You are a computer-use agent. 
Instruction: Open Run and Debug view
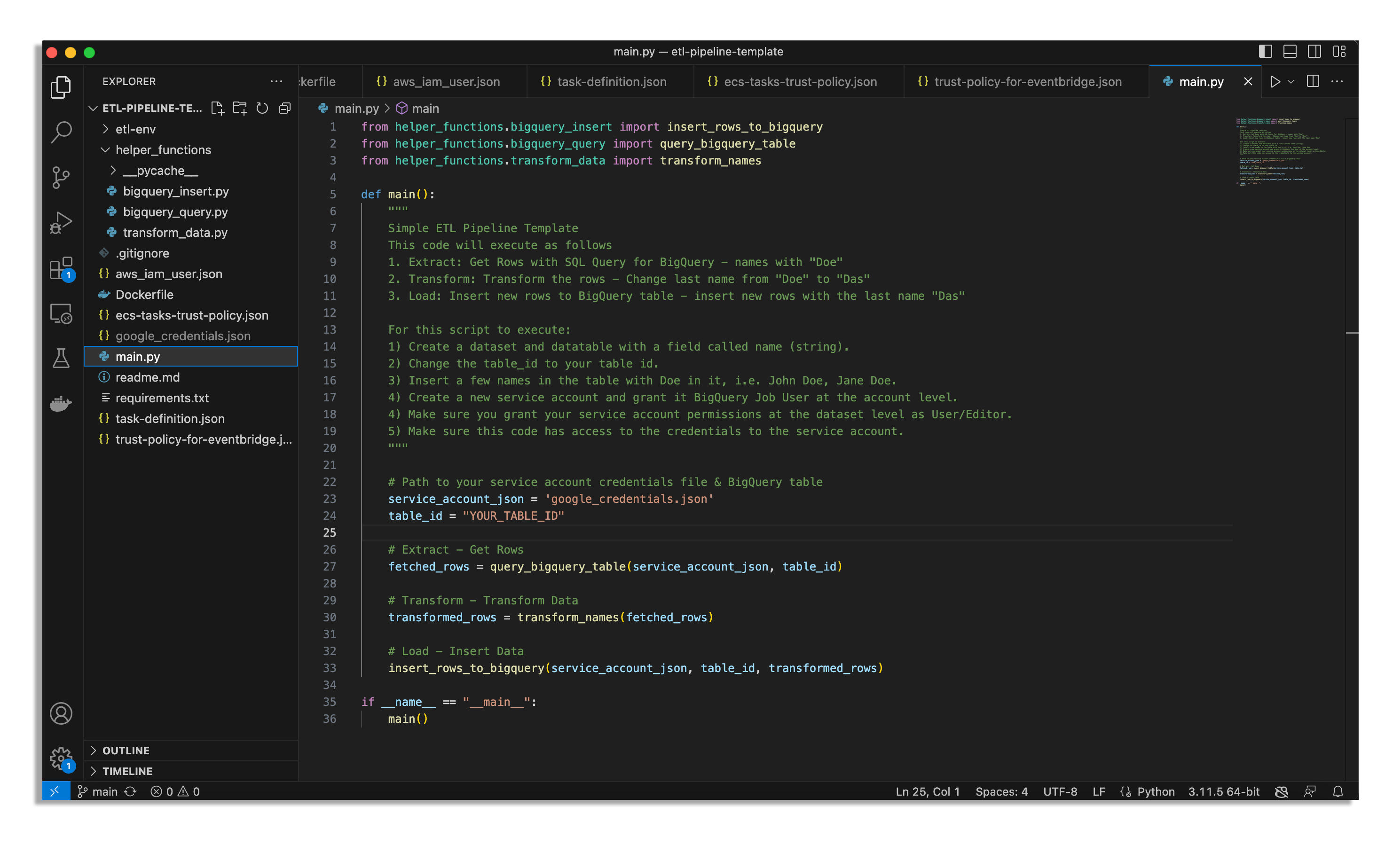(61, 223)
